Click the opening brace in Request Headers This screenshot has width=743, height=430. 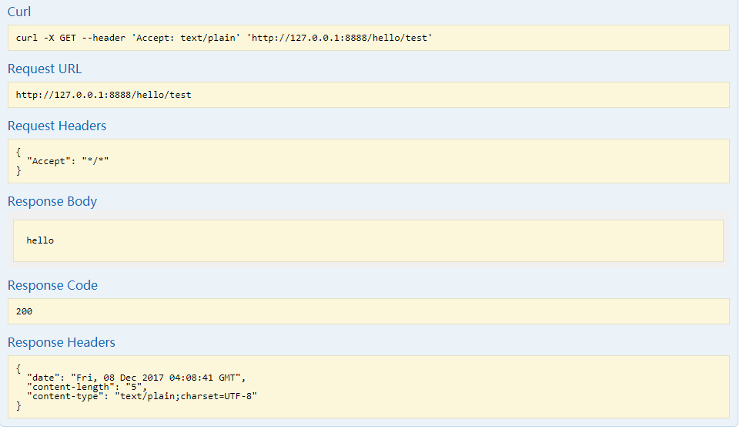(x=18, y=151)
